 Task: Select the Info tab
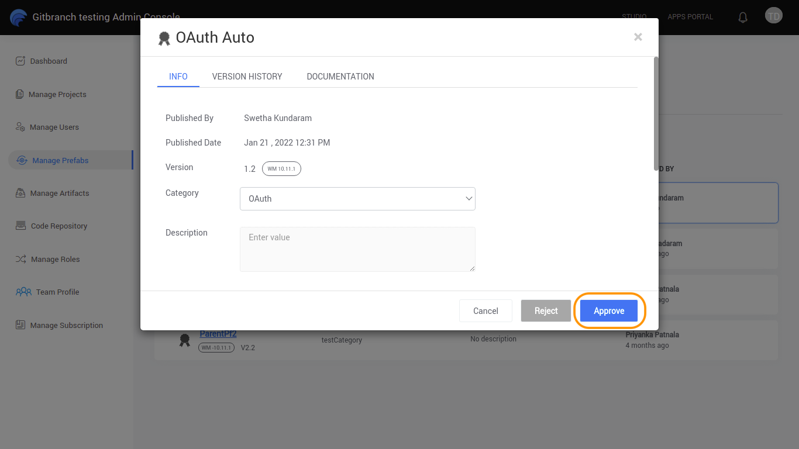point(178,77)
